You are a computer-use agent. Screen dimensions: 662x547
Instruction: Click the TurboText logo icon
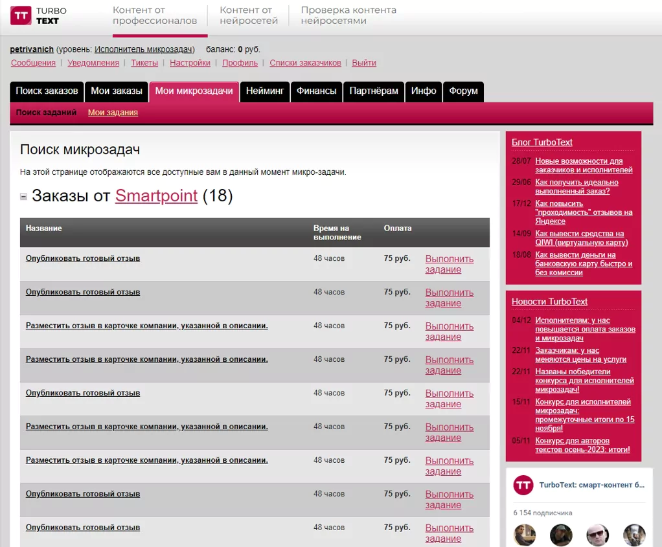(x=21, y=16)
